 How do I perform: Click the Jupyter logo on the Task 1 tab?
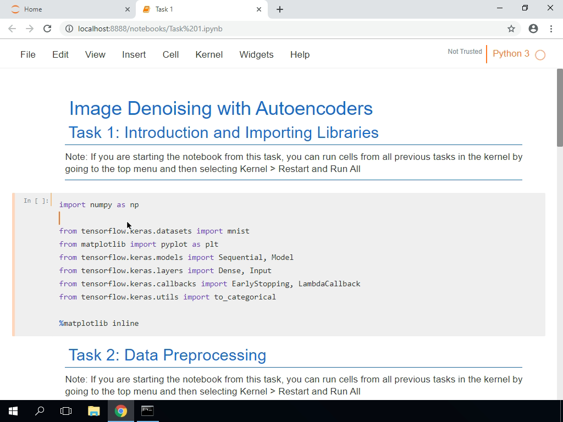[147, 9]
